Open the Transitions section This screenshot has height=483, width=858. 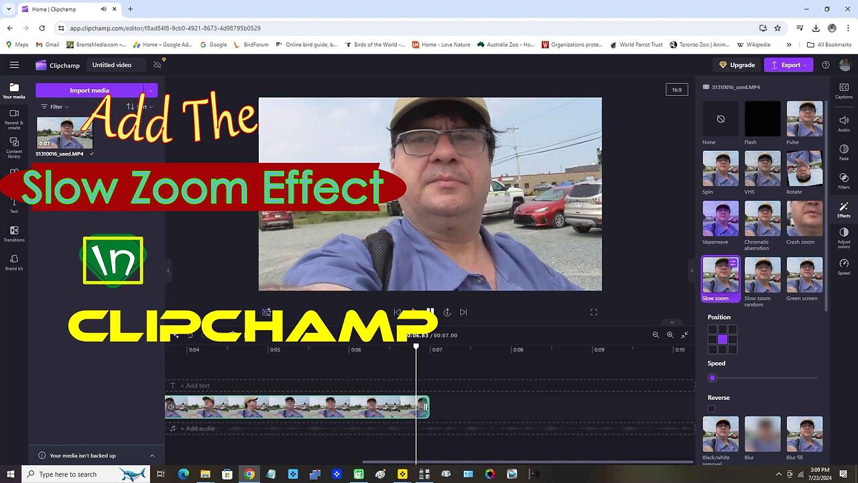14,233
